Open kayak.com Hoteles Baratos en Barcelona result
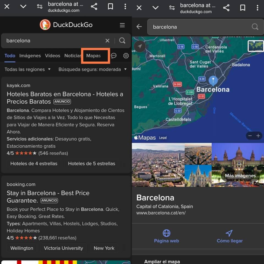The width and height of the screenshot is (264, 264). (65, 98)
